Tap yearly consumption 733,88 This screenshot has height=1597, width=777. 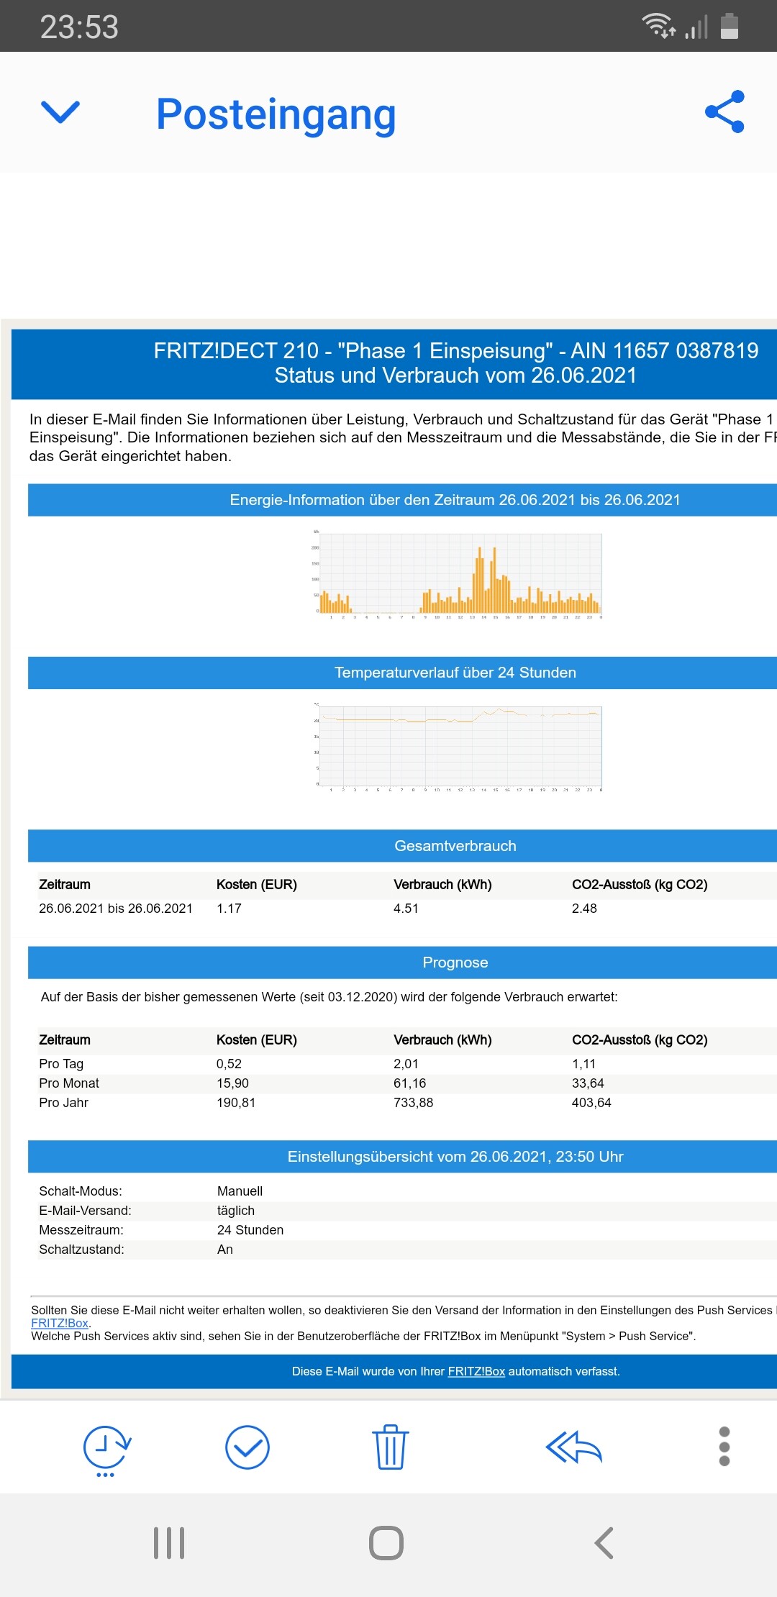(414, 1103)
